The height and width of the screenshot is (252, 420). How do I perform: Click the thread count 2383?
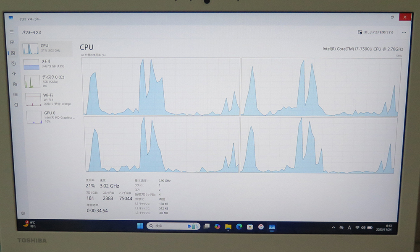tap(108, 198)
